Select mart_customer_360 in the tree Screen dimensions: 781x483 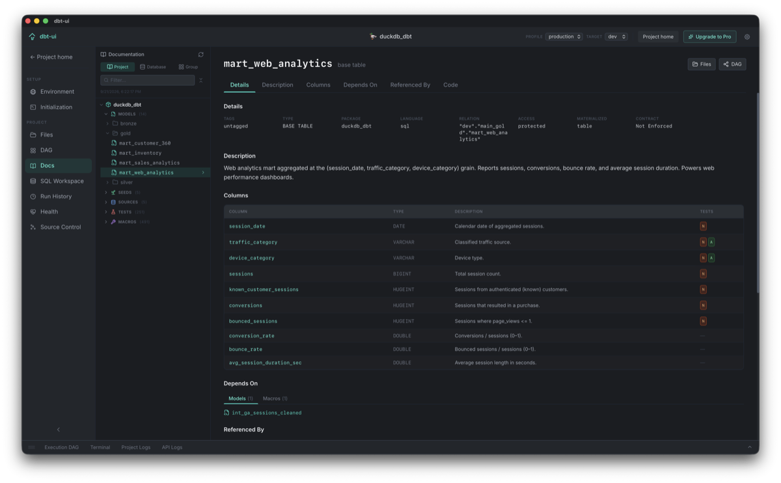point(144,143)
